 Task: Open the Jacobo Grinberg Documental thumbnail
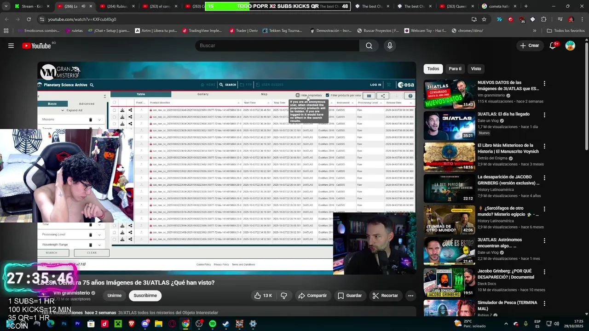pyautogui.click(x=449, y=282)
